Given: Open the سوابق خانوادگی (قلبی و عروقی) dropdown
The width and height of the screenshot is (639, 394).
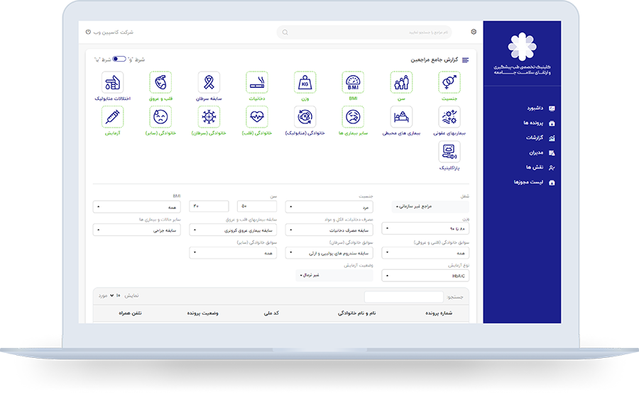Looking at the screenshot, I should click(425, 252).
